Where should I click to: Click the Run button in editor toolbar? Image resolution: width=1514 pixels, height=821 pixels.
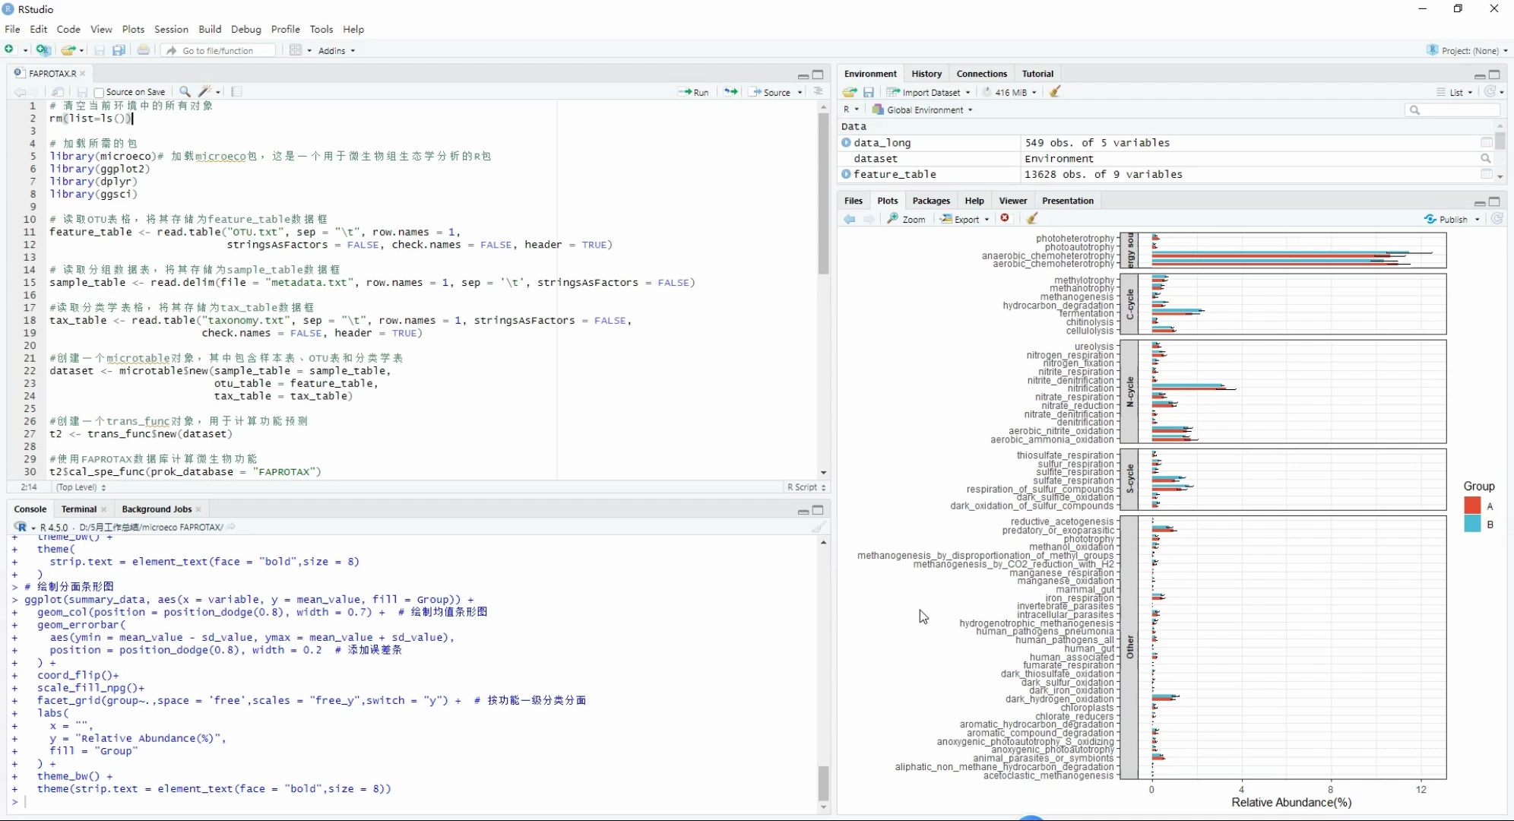click(693, 92)
